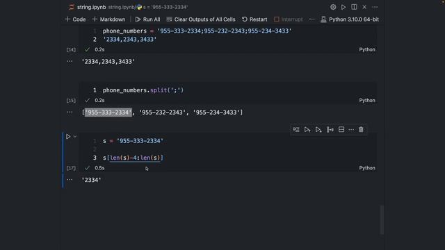Add a new Markdown cell

(108, 19)
